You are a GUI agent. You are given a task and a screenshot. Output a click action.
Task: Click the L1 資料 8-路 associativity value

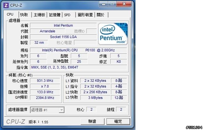point(119,81)
